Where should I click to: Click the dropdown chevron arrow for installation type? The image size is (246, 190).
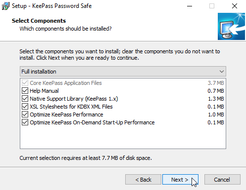pyautogui.click(x=222, y=72)
